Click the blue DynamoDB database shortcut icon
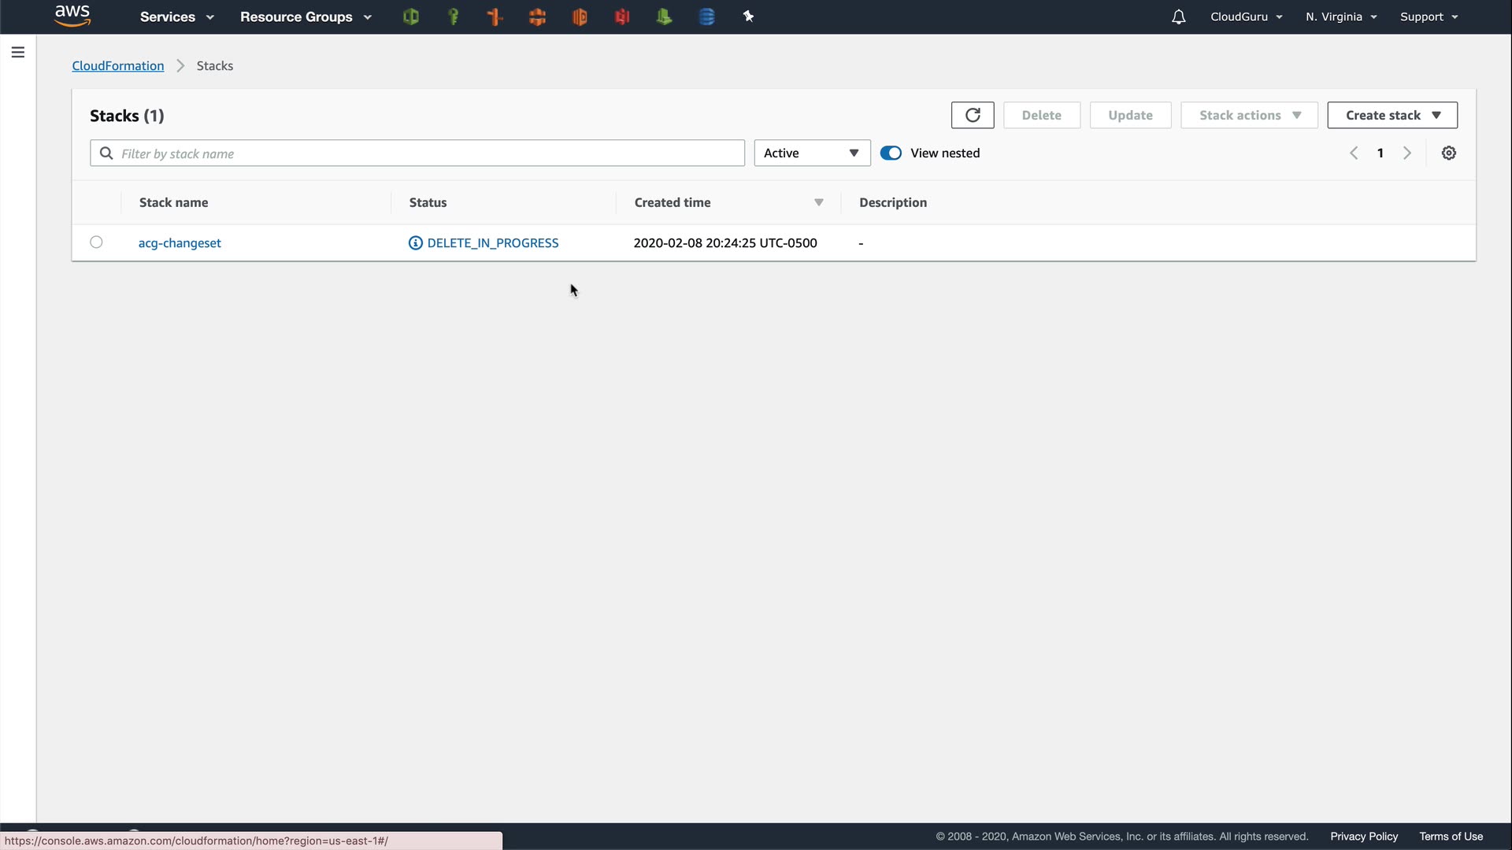This screenshot has height=850, width=1512. (x=706, y=17)
